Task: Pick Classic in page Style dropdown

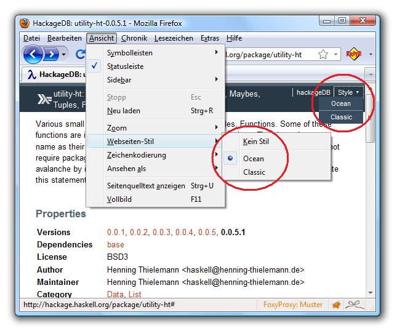Action: 341,117
